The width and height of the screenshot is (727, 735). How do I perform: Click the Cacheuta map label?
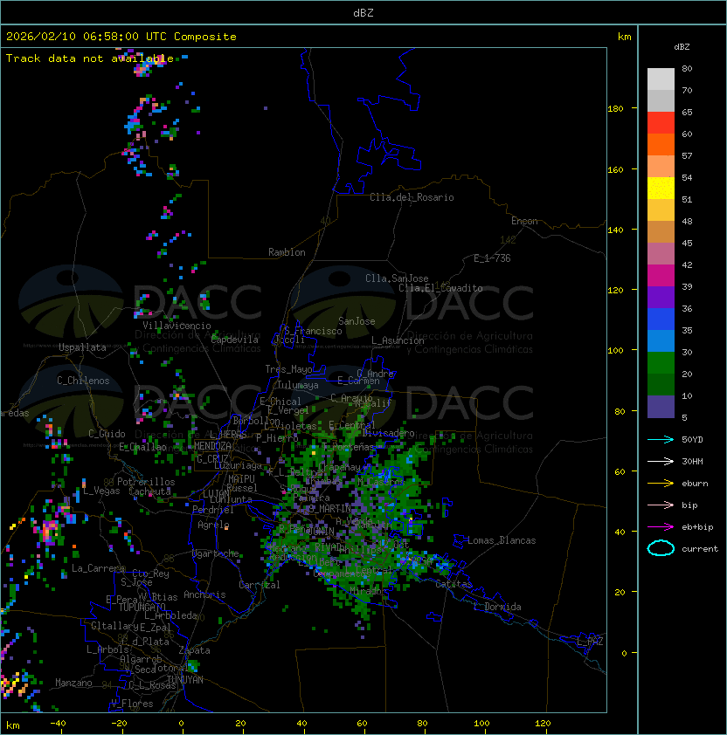pos(149,491)
